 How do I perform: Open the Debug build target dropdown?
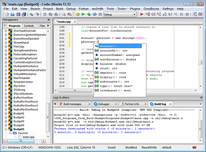pos(134,14)
